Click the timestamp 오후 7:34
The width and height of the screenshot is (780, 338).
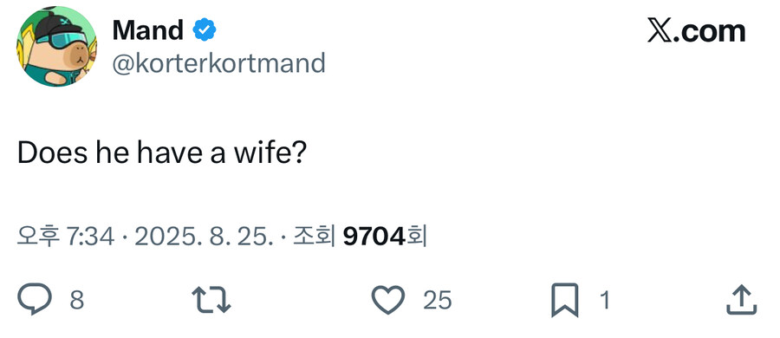[66, 237]
